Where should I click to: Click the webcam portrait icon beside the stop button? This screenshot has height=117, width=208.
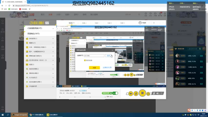point(136,94)
